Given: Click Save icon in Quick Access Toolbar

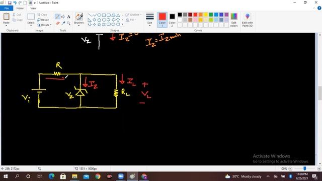Looking at the screenshot, I should click(10, 3).
